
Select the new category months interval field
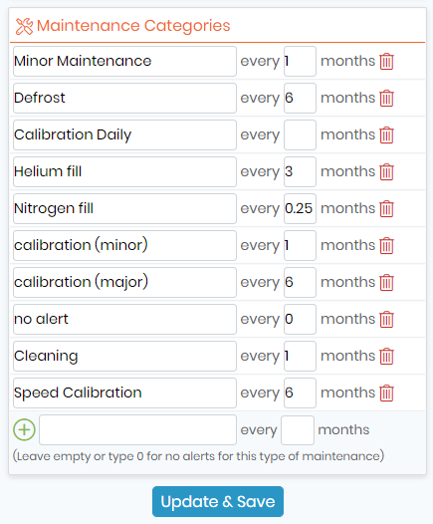click(x=298, y=430)
